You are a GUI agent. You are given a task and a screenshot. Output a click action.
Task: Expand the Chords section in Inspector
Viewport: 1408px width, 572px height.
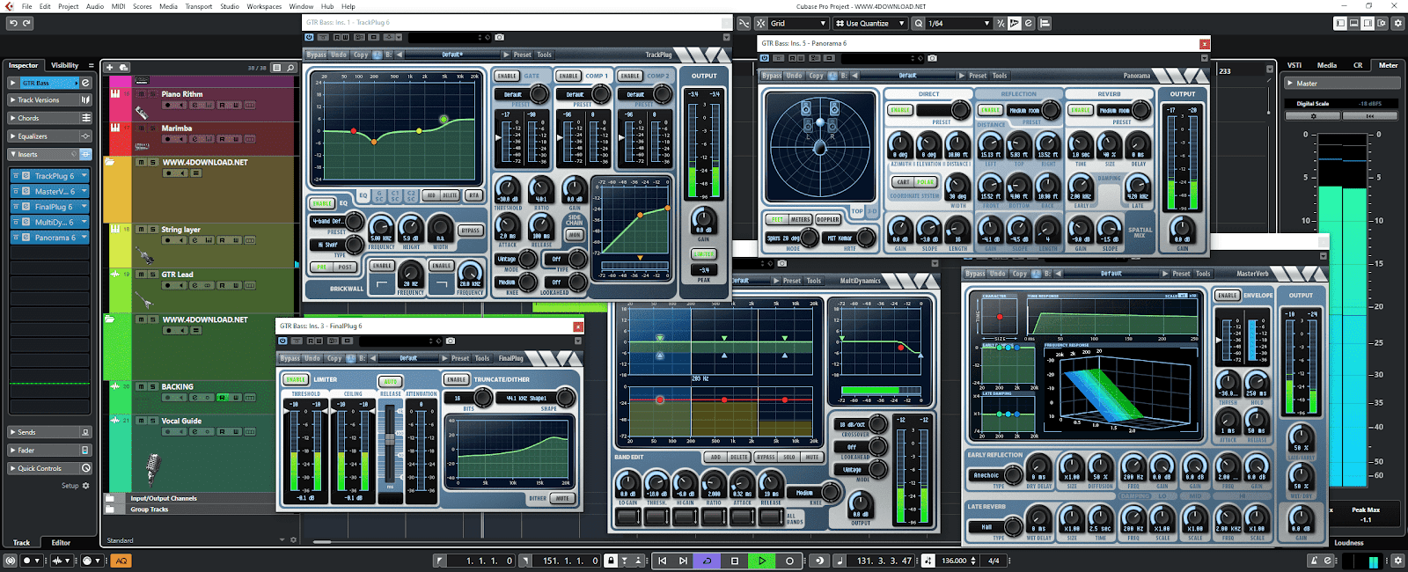pos(50,118)
